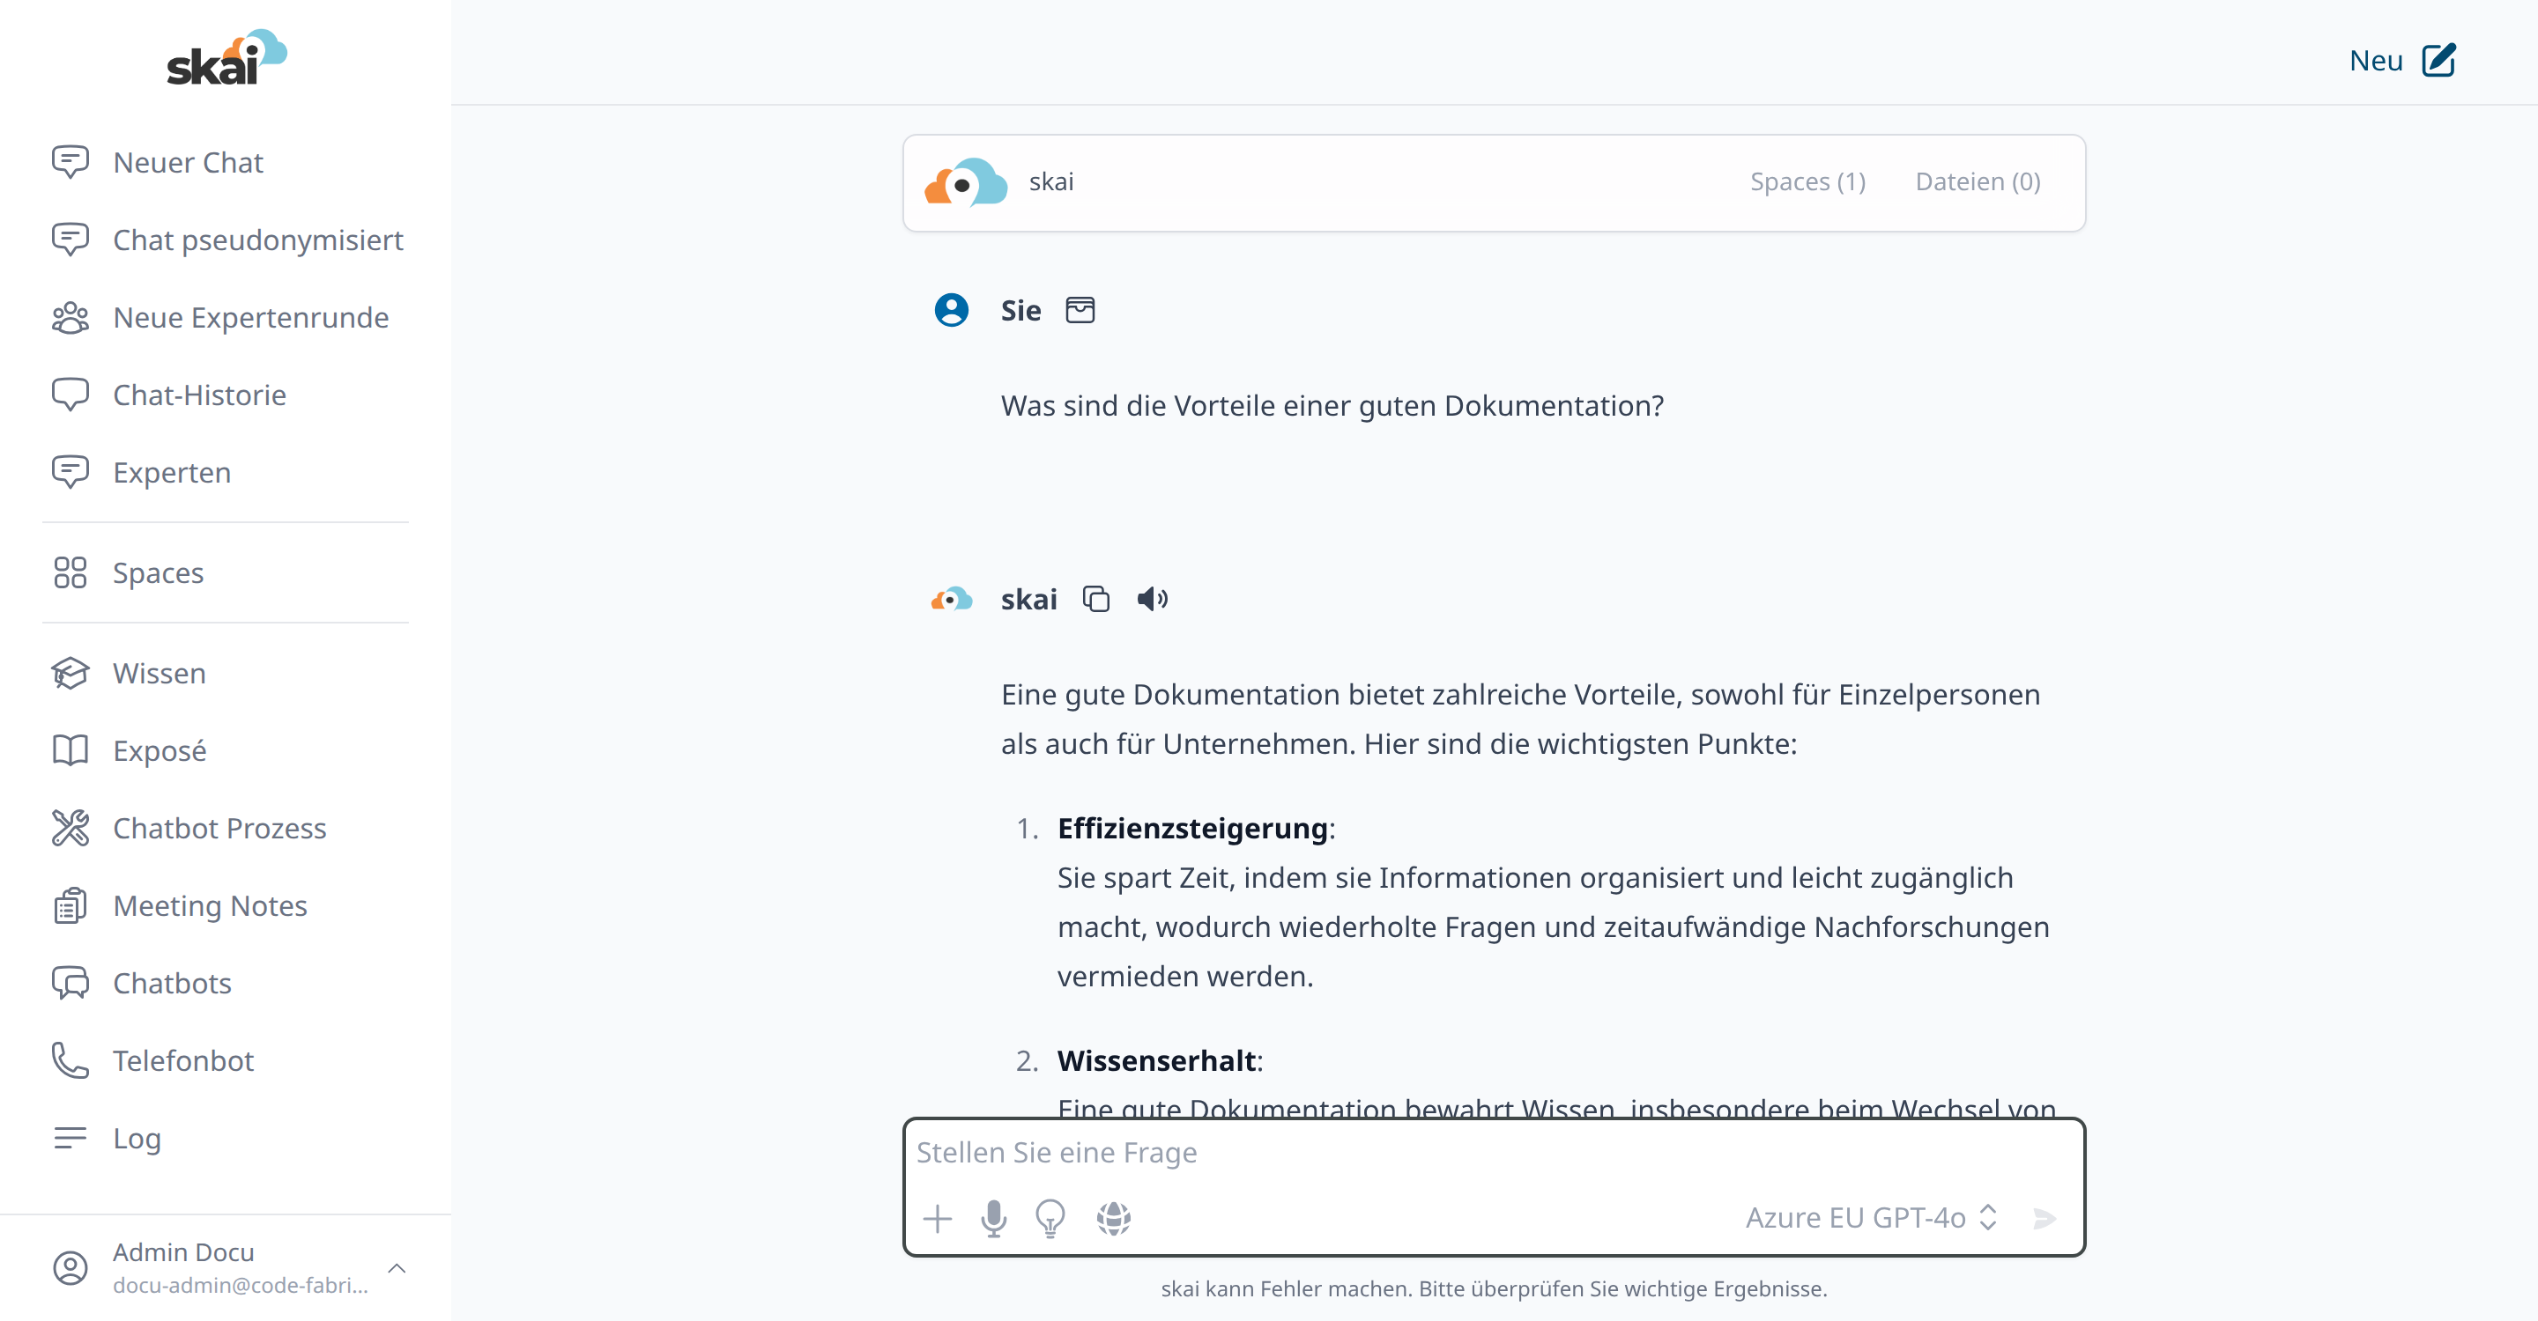
Task: Open the Azure EU GPT-4o model selector
Action: (x=1870, y=1218)
